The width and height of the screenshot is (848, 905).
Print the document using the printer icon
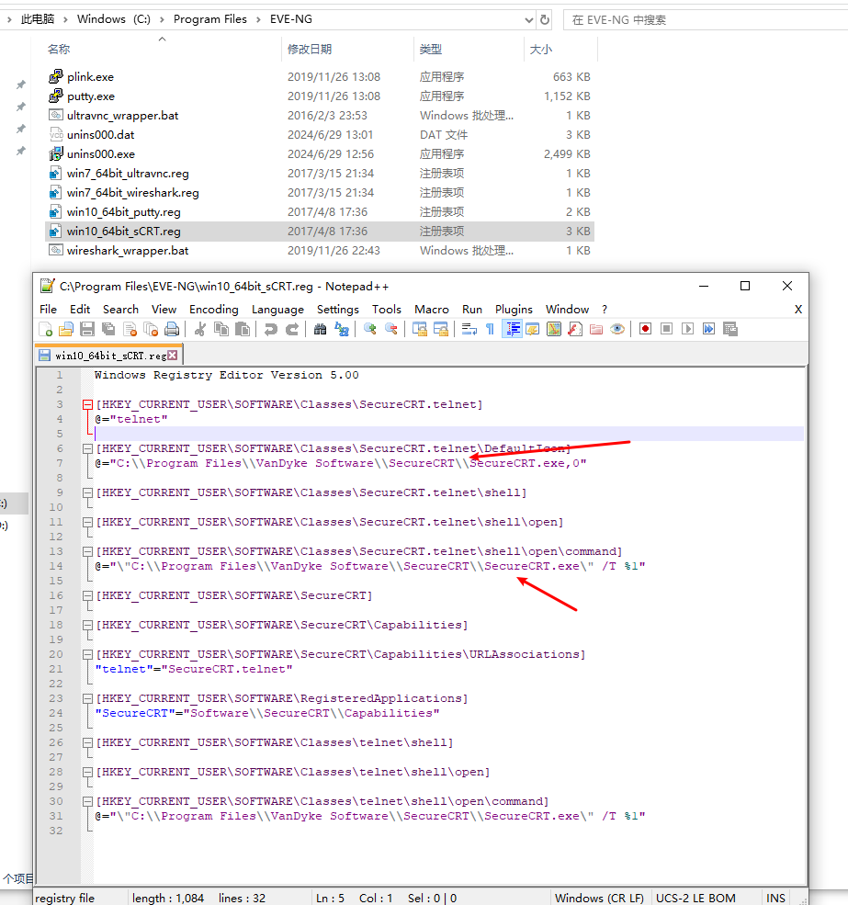click(172, 329)
